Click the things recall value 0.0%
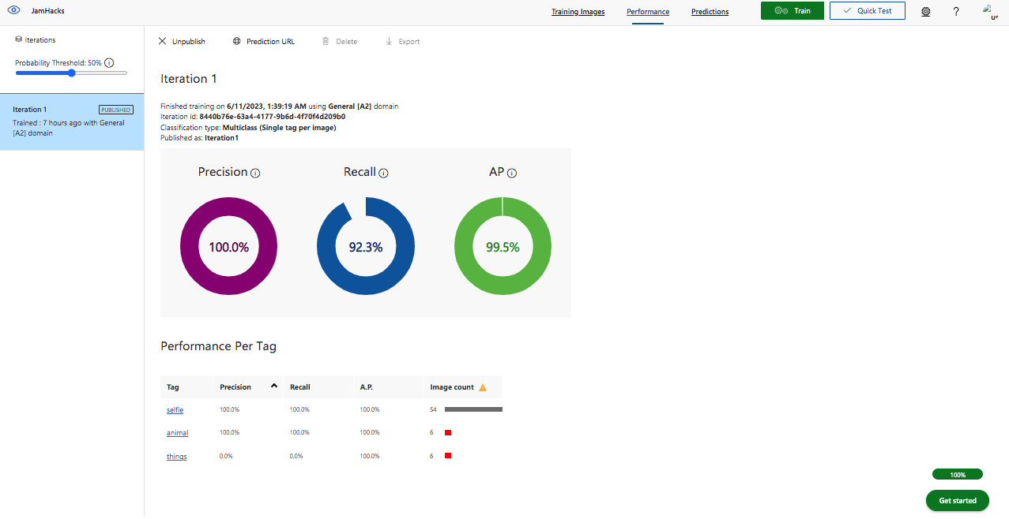This screenshot has height=519, width=1009. point(296,457)
